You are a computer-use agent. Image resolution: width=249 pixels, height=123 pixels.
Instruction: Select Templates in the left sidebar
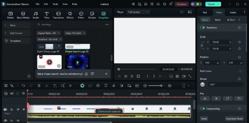17,41
